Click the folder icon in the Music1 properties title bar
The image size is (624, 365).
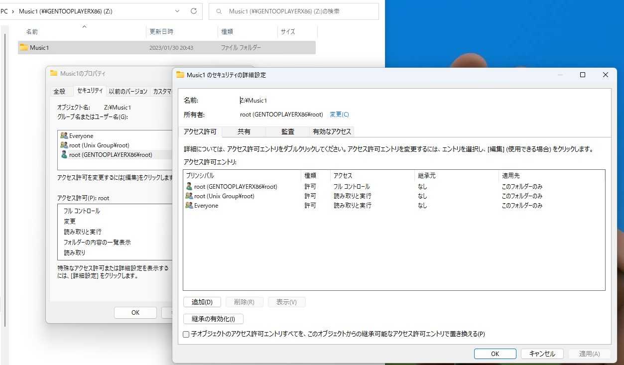pos(53,73)
